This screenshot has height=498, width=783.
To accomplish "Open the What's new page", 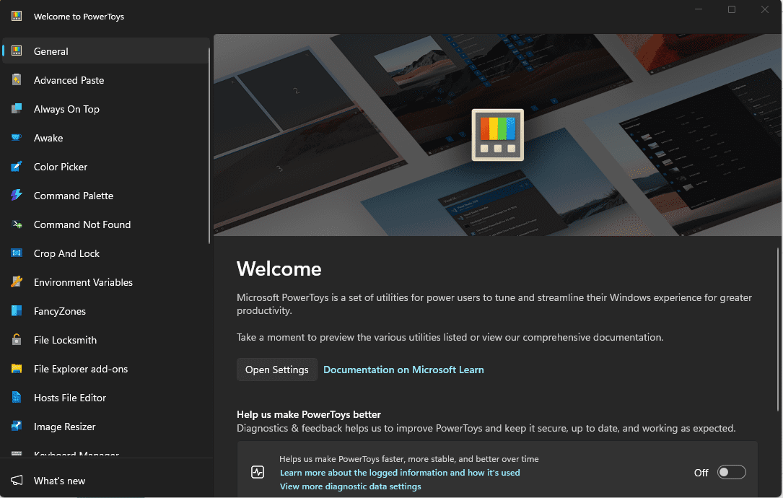I will coord(106,481).
